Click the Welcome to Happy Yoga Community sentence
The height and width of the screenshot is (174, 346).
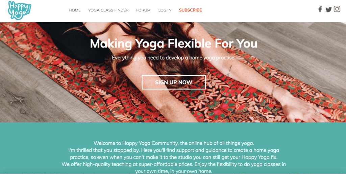click(x=174, y=143)
